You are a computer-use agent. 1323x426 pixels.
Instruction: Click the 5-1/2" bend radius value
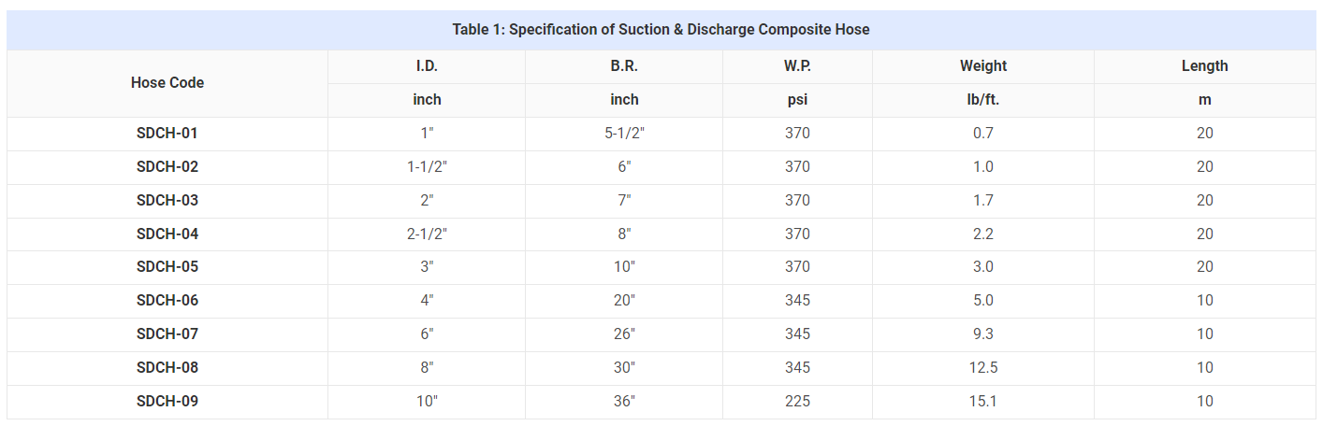(x=624, y=134)
